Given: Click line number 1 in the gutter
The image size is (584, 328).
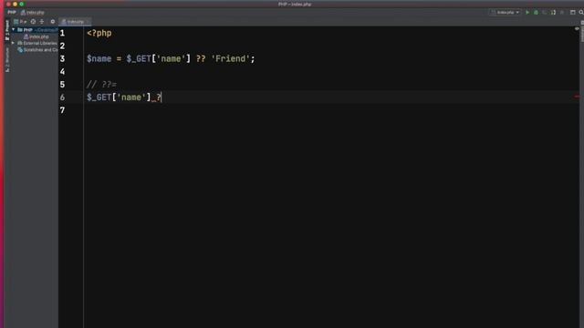Looking at the screenshot, I should coord(62,33).
